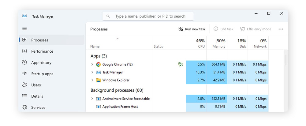Viewport: 306px width, 126px height.
Task: Click the App history clock icon
Action: [24, 62]
